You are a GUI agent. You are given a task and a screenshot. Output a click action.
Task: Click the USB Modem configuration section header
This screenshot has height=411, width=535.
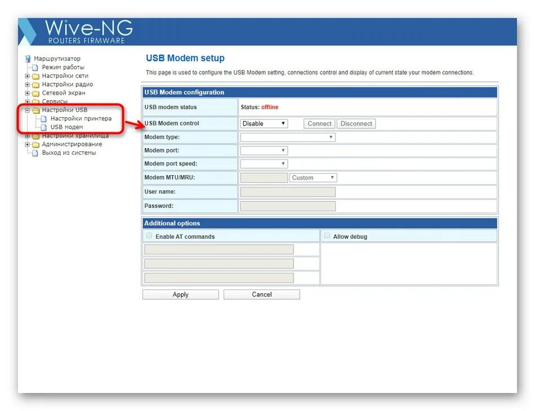pos(320,92)
